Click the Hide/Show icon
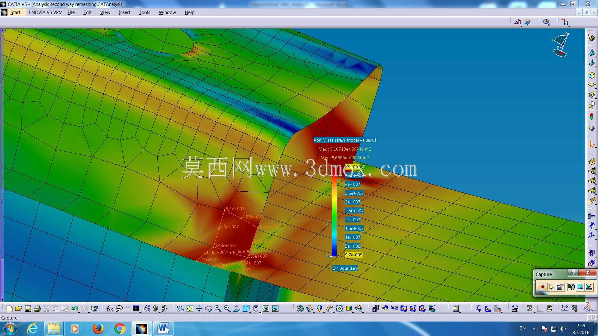The height and width of the screenshot is (336, 598). pos(266,309)
